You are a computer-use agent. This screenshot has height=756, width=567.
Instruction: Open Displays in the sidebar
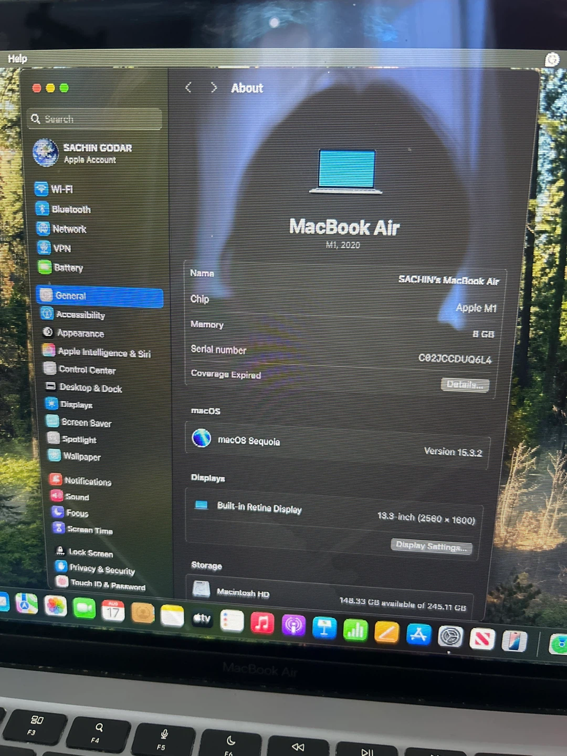pyautogui.click(x=69, y=404)
